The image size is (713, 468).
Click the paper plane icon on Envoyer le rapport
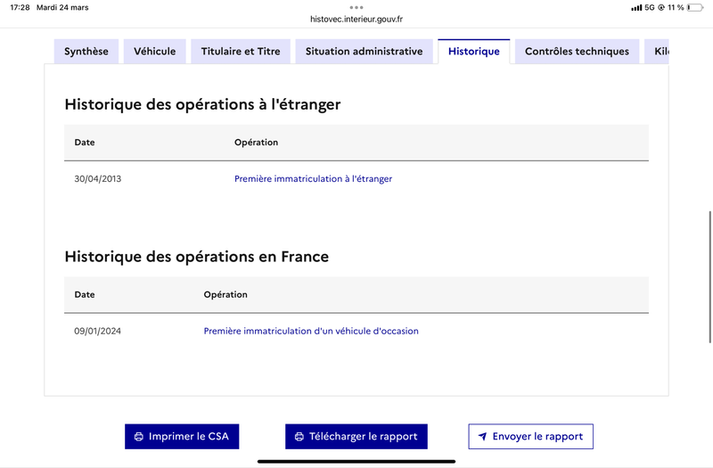pos(482,437)
